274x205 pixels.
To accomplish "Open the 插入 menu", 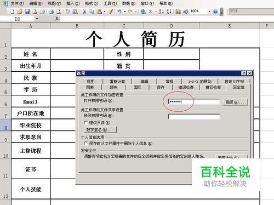I will tap(73, 3).
